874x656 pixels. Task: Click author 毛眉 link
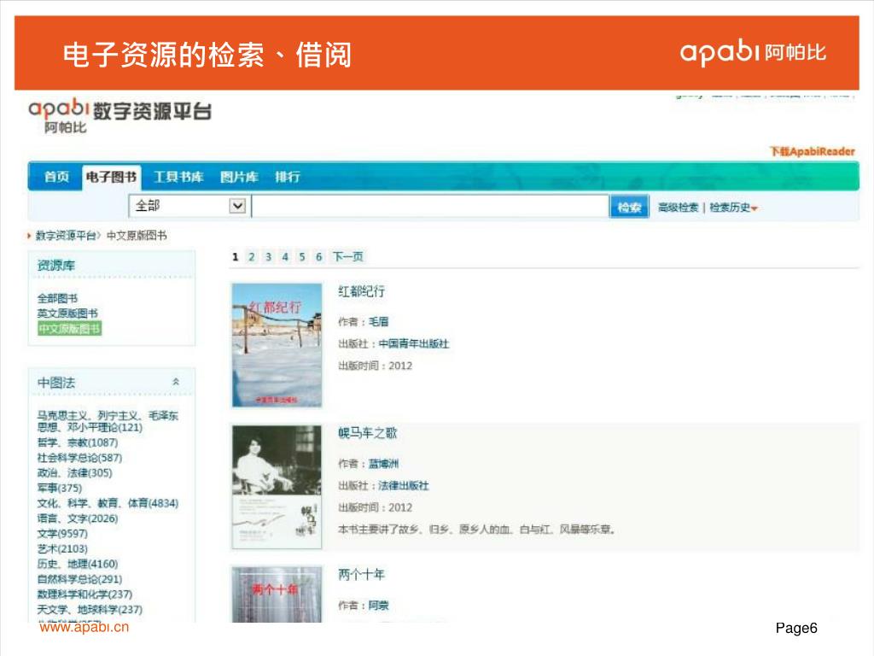378,321
